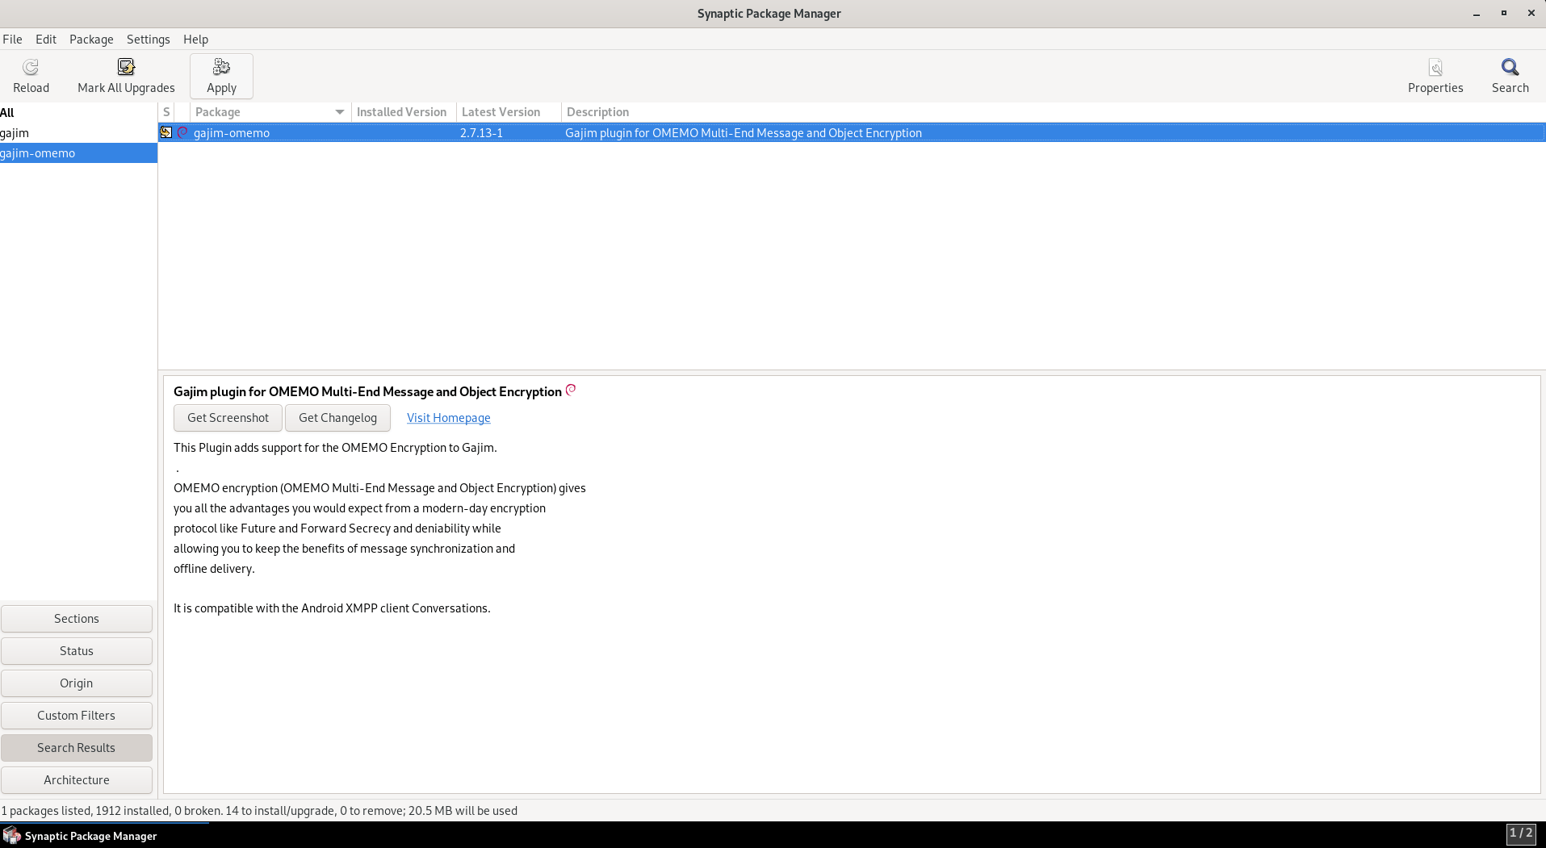
Task: Click the Get Screenshot button
Action: 228,418
